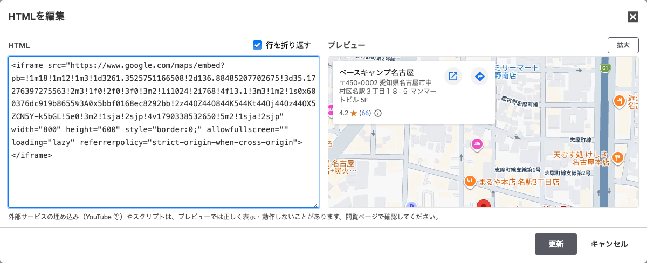
Task: Select まるや本店 restaurant fork-knife marker
Action: pyautogui.click(x=470, y=182)
